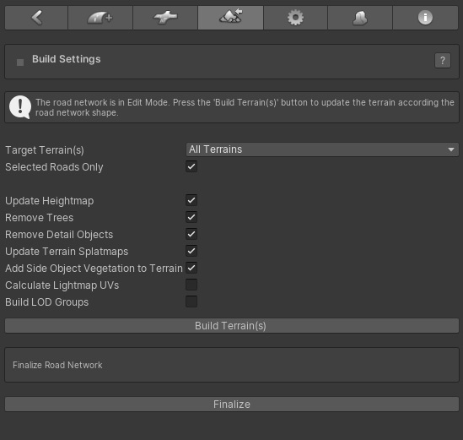463x440 pixels.
Task: Open the info icon tab
Action: [425, 18]
